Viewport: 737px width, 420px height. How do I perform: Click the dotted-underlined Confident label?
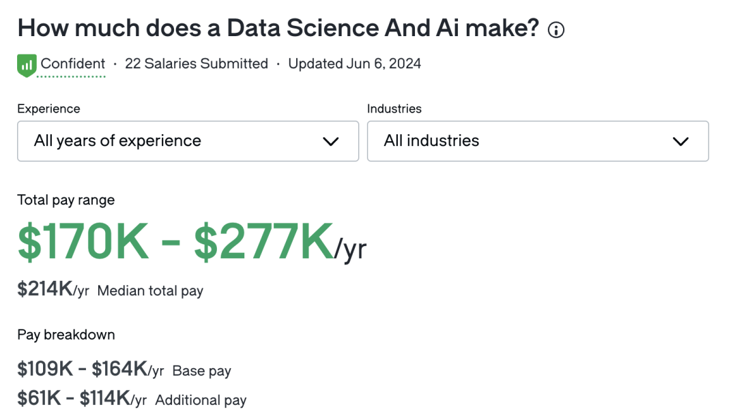[x=73, y=64]
